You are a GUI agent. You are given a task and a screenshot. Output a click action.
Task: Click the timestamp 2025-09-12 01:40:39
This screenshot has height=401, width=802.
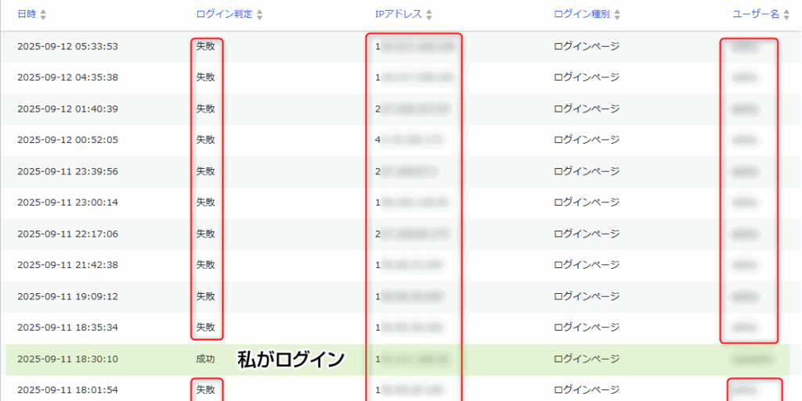pyautogui.click(x=67, y=109)
